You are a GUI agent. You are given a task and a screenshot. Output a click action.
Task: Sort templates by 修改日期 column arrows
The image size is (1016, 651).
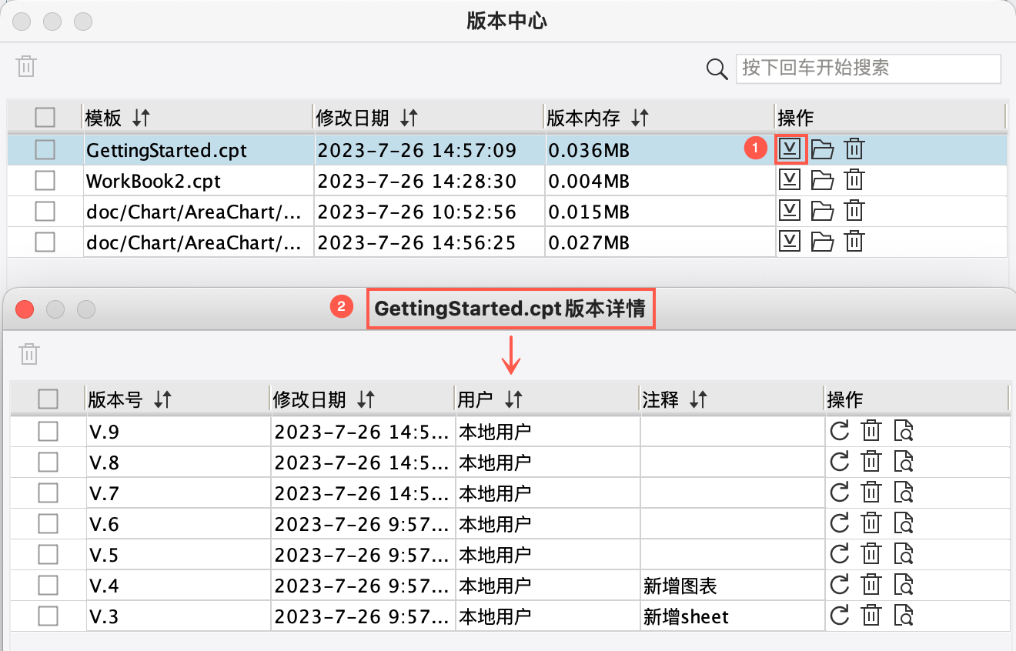point(409,118)
